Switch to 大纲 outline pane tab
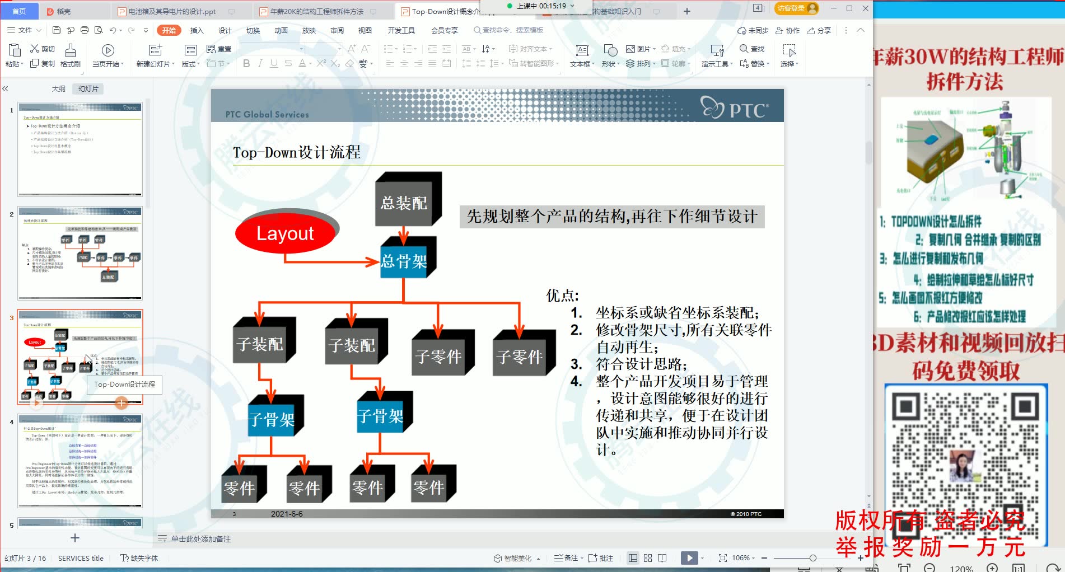1065x572 pixels. click(x=59, y=88)
